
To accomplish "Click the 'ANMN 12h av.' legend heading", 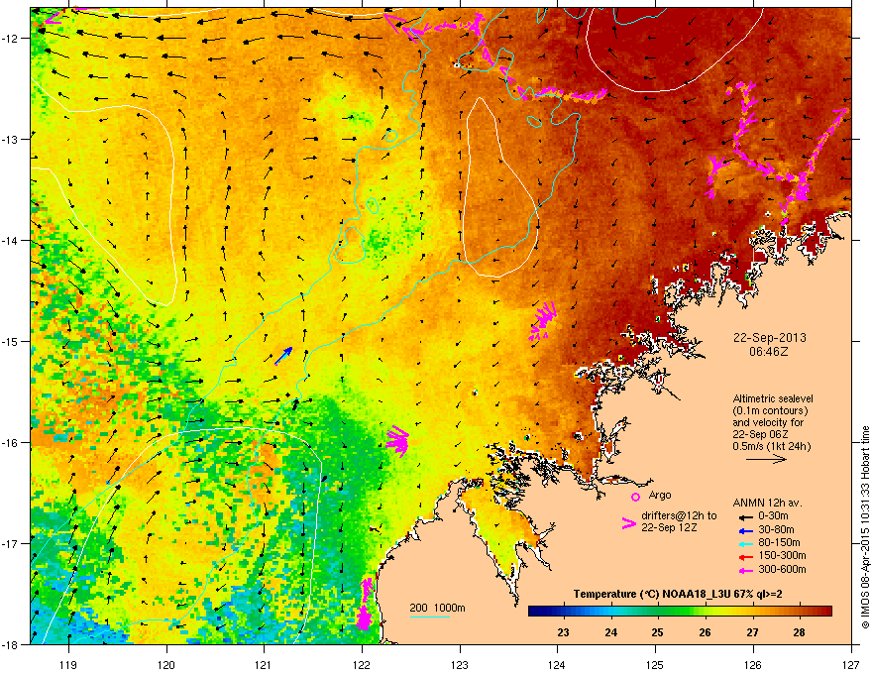I will pos(767,503).
